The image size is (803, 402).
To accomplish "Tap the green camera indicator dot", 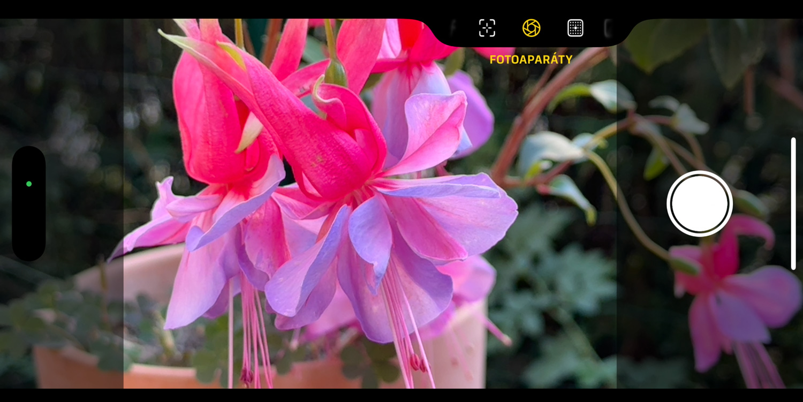I will click(29, 184).
